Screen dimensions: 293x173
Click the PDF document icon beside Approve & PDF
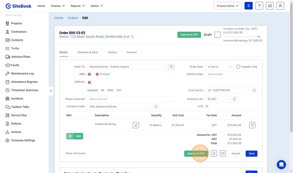click(x=214, y=153)
